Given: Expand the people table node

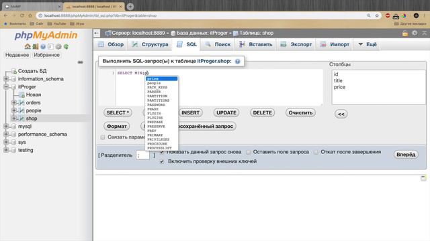Looking at the screenshot, I should pos(14,110).
